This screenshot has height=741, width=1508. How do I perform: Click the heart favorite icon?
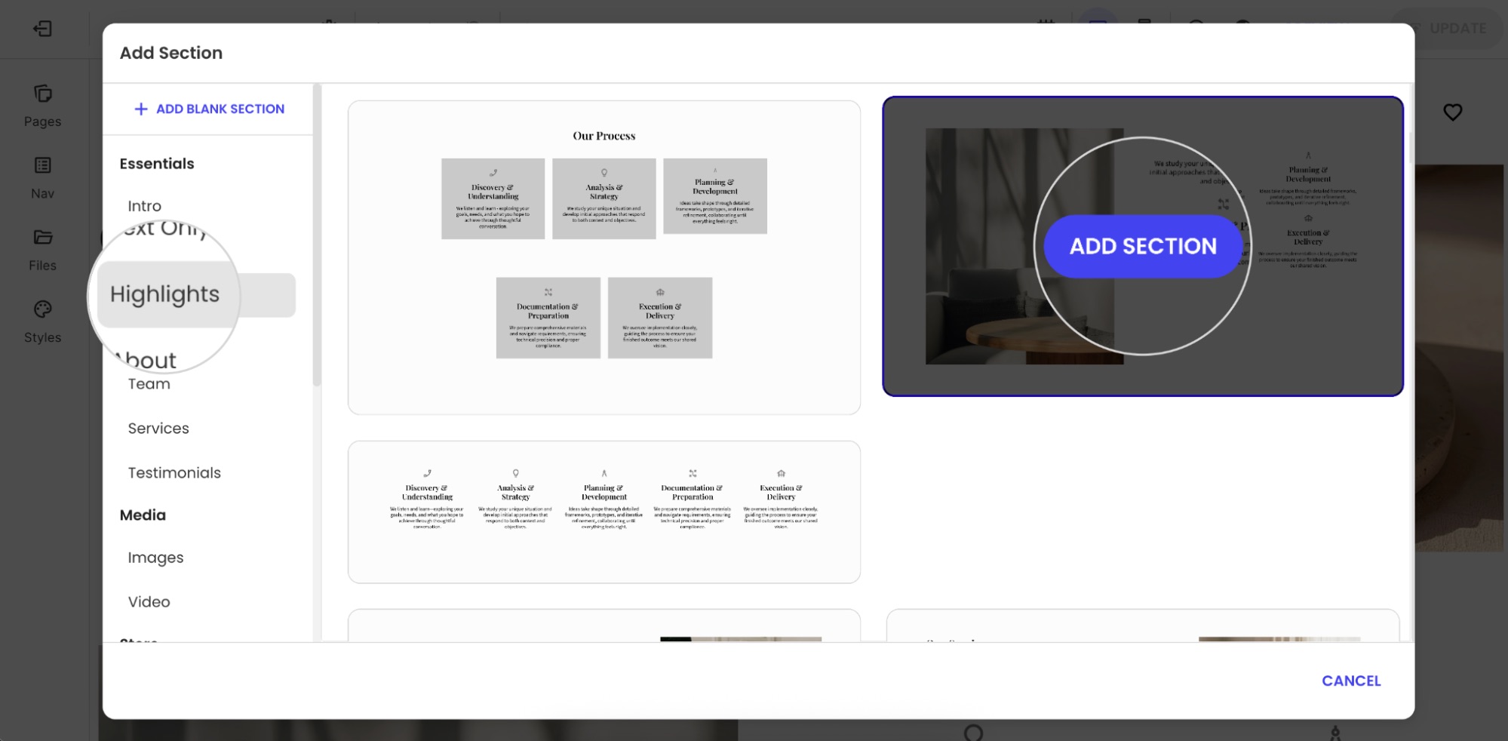click(x=1452, y=112)
